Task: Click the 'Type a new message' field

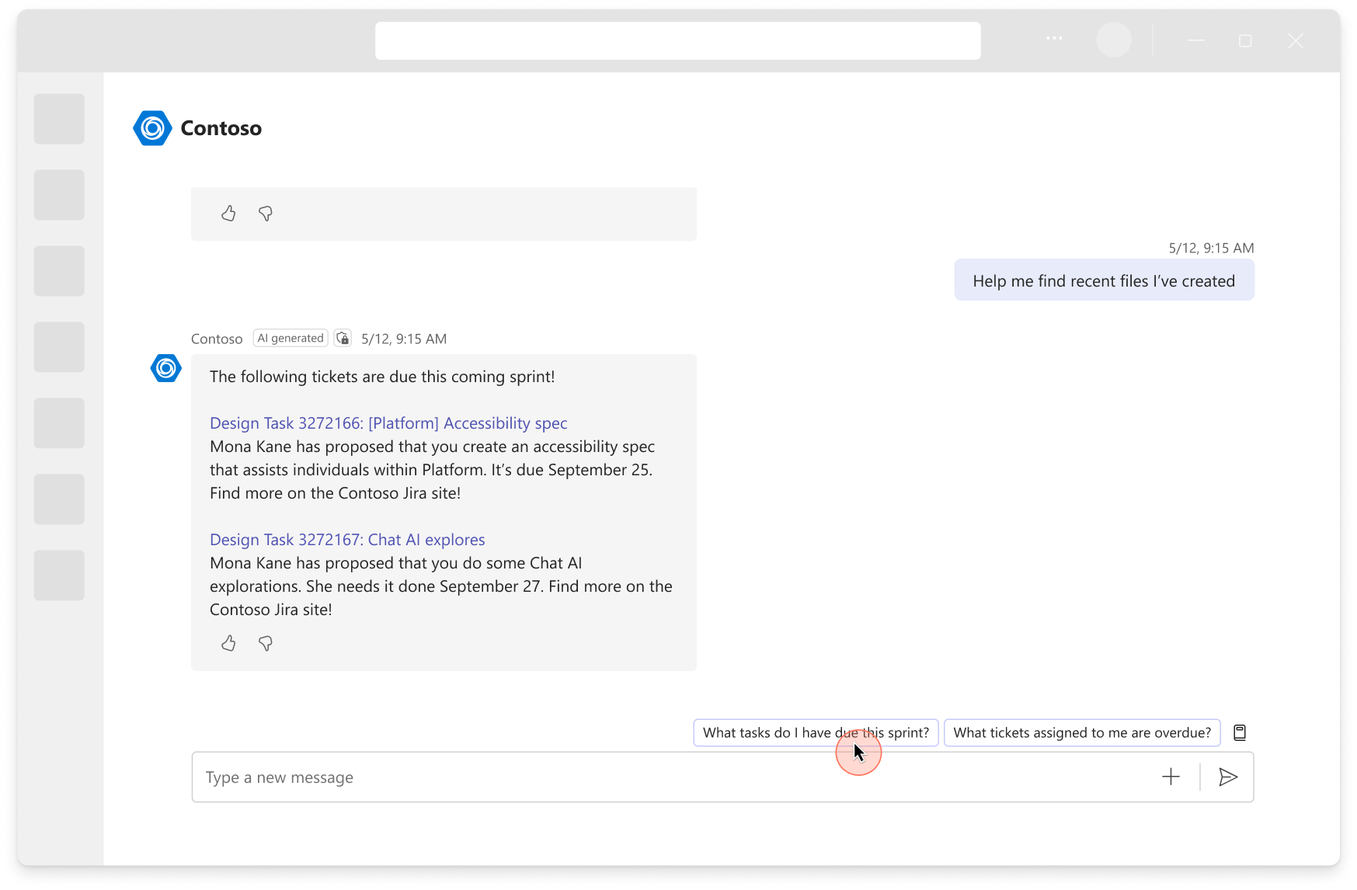Action: 466,777
